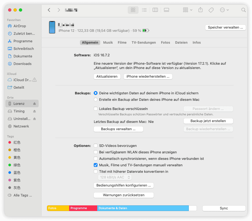Click Warnungen zurücksetzen button
This screenshot has width=252, height=221.
click(124, 195)
